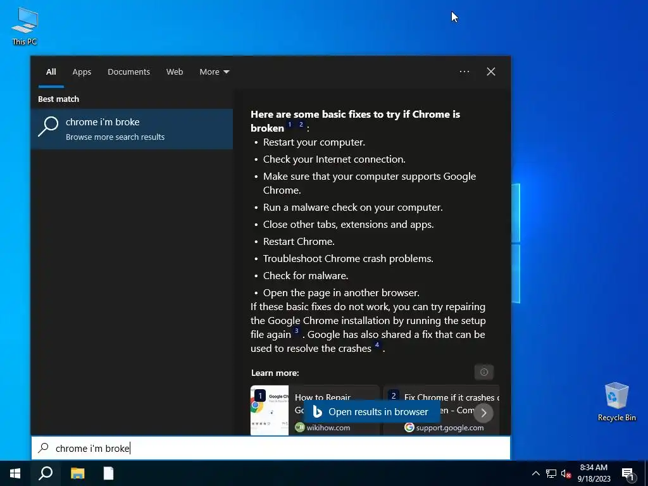648x486 pixels.
Task: Click the magnifier icon beside best match
Action: pyautogui.click(x=48, y=126)
